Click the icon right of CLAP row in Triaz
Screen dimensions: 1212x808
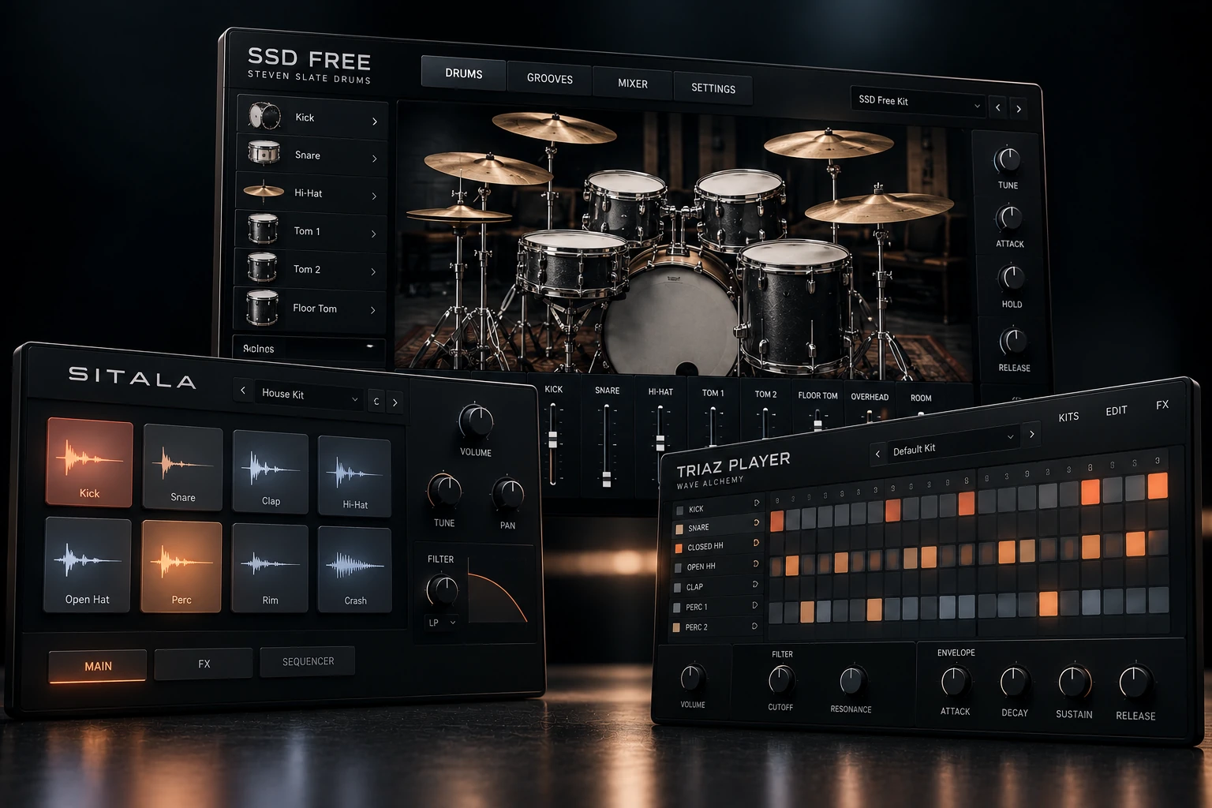pyautogui.click(x=755, y=584)
